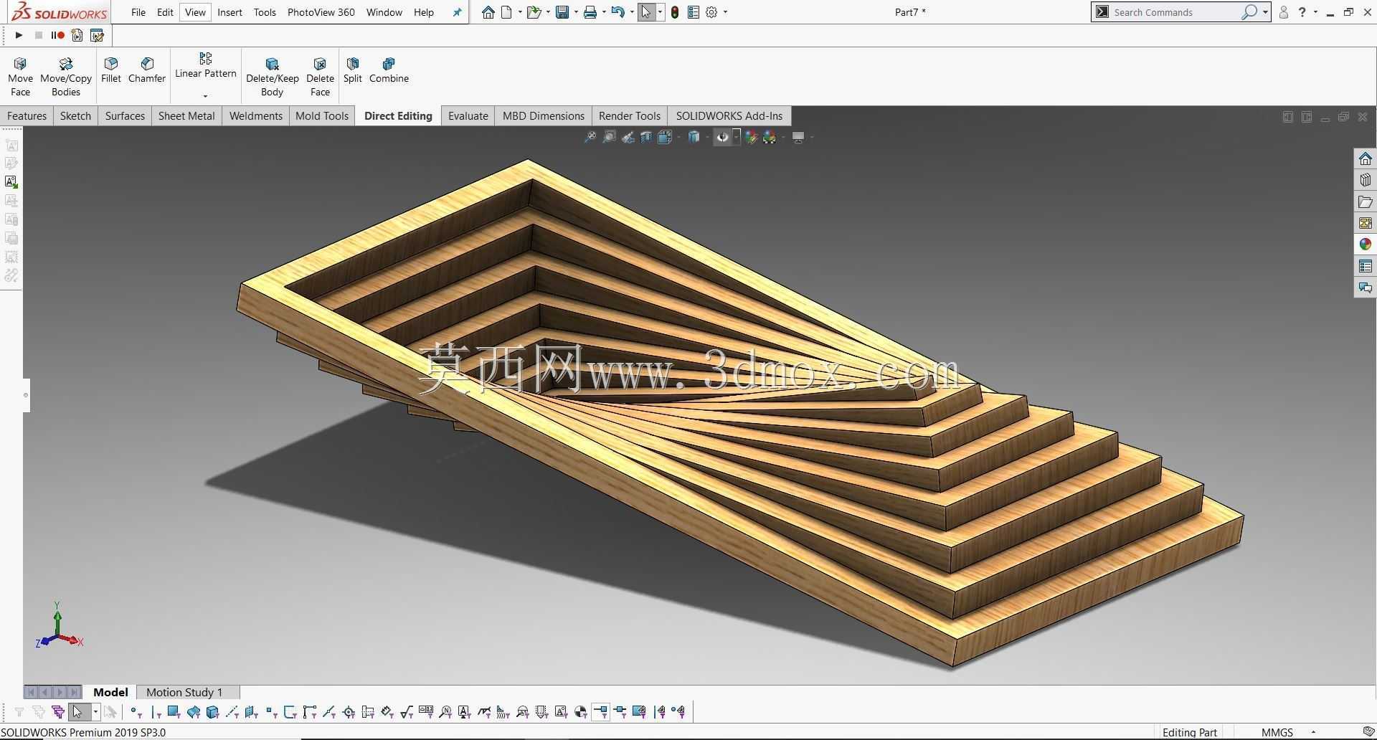The image size is (1377, 740).
Task: Switch to the Evaluate tab
Action: pyautogui.click(x=468, y=115)
